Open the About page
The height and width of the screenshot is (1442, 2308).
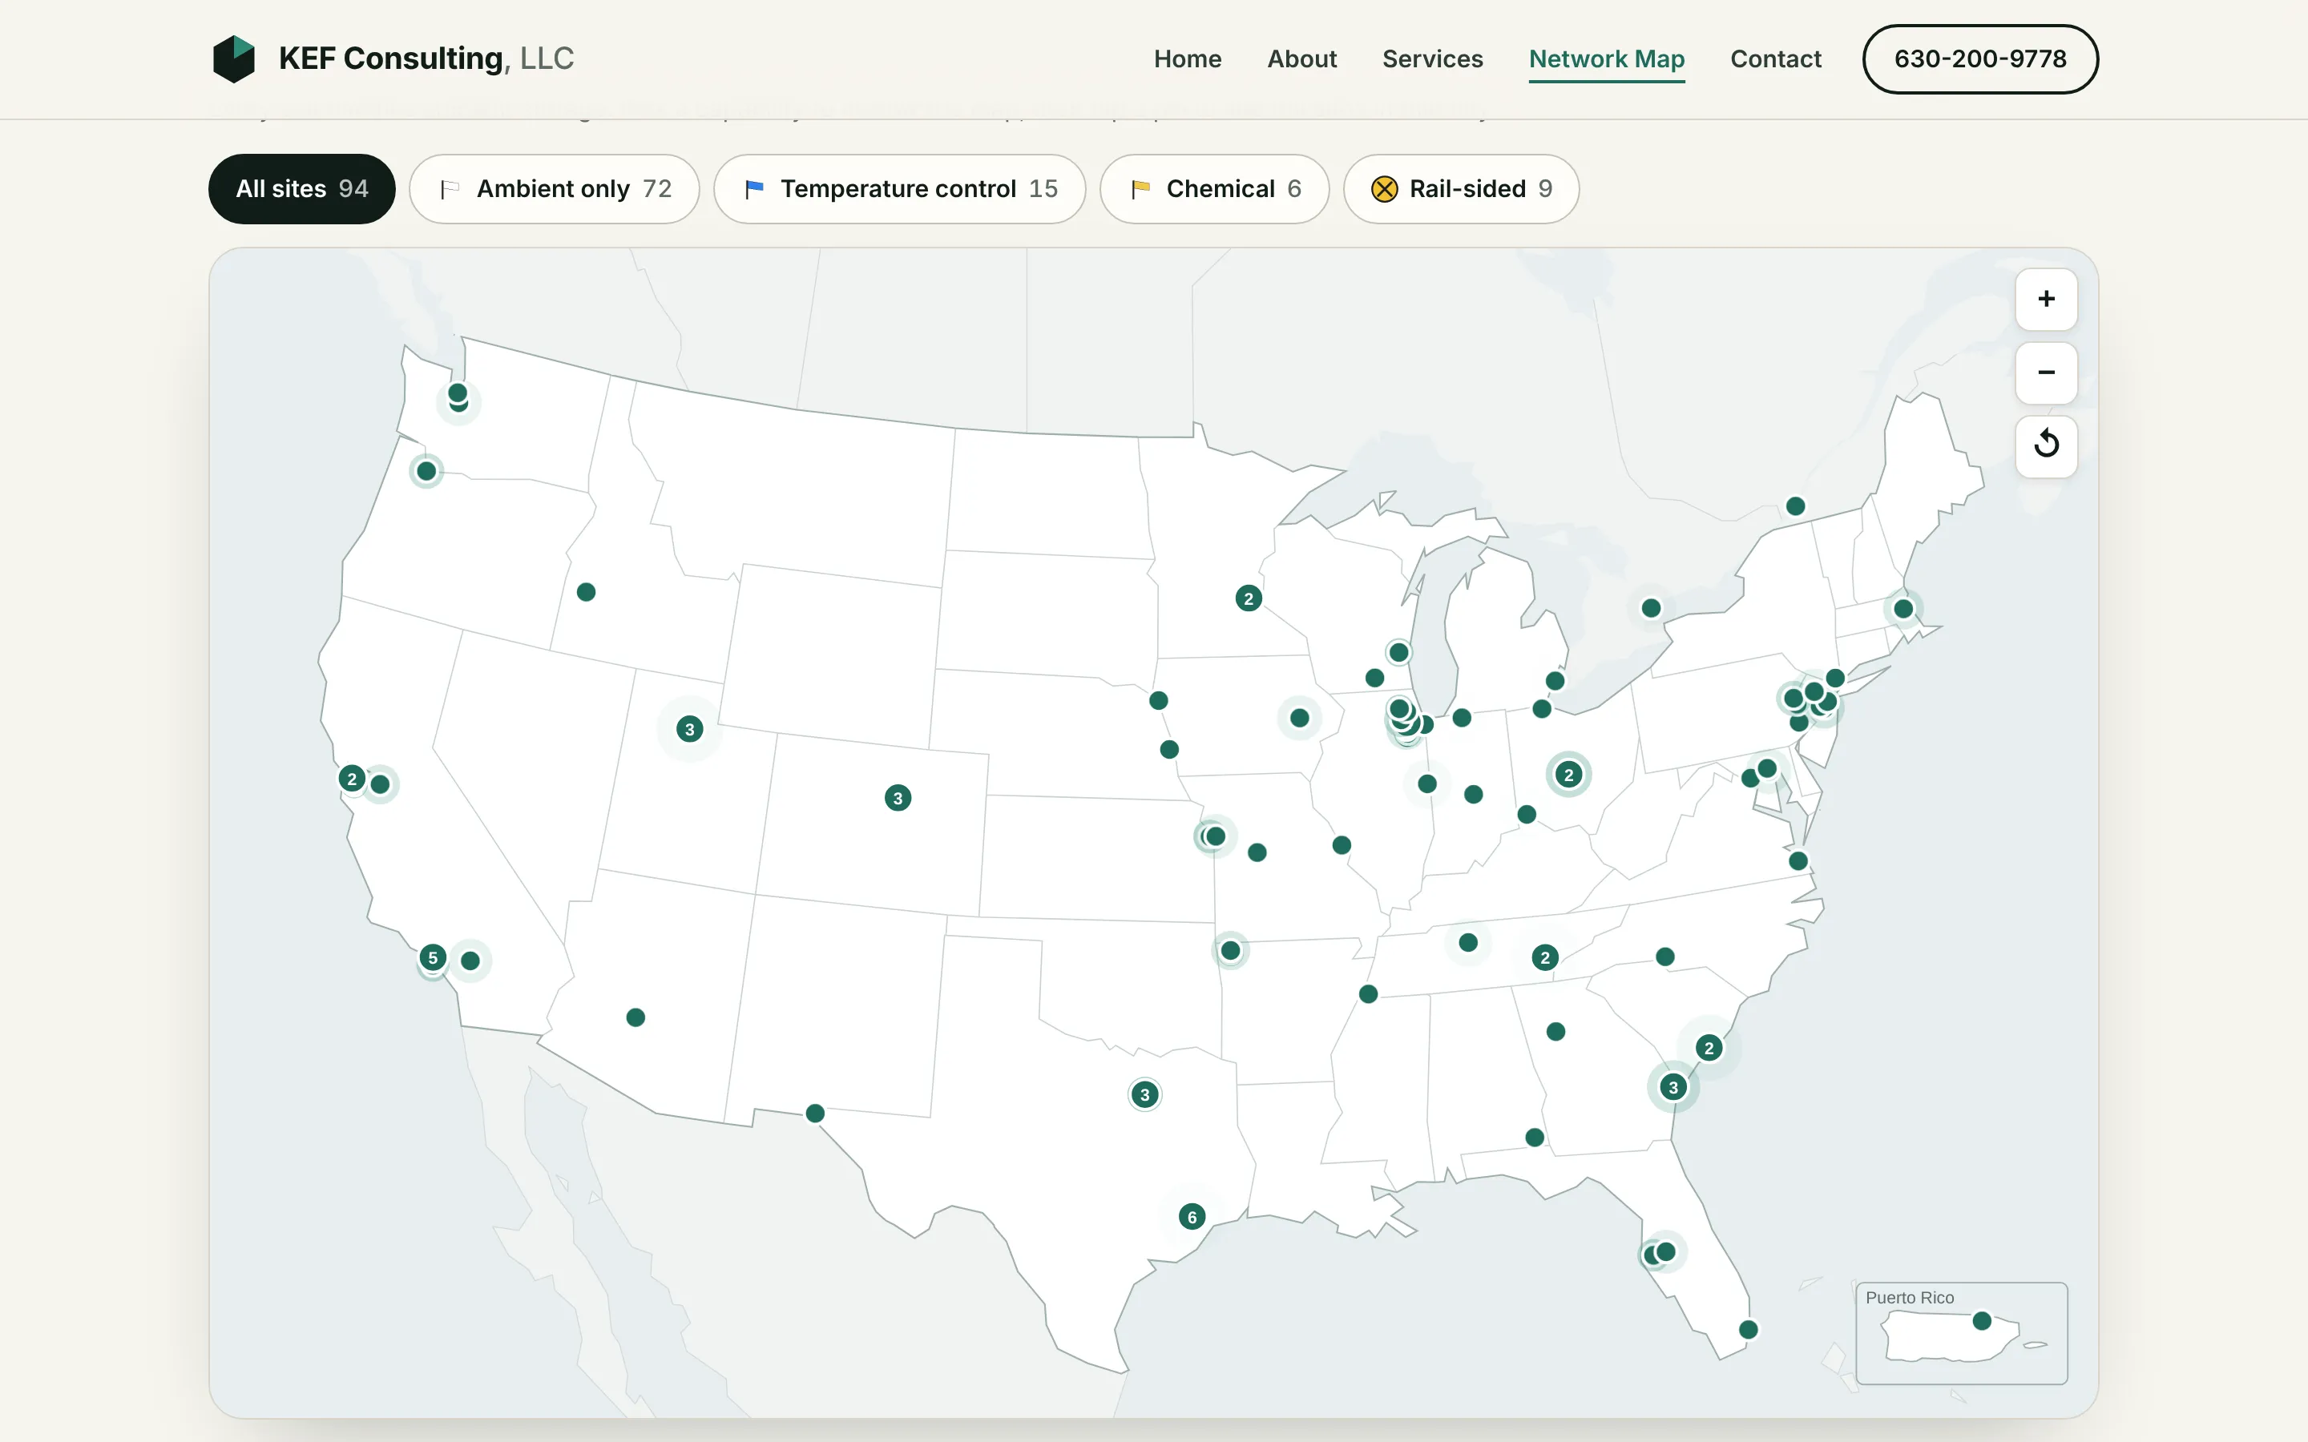1301,59
